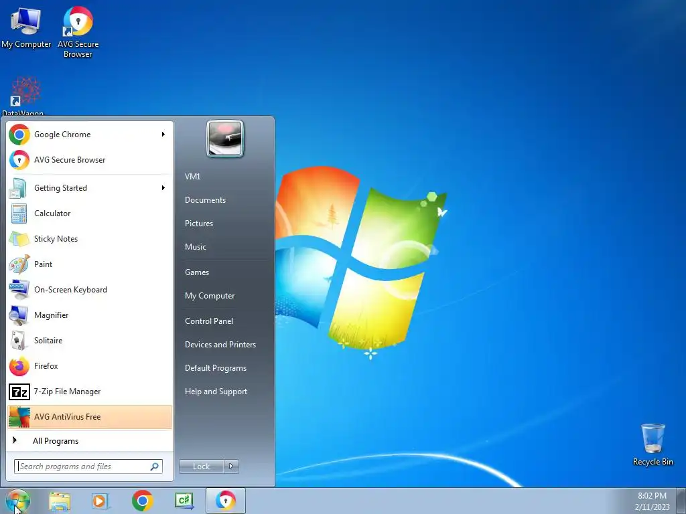
Task: Open Windows Media Player from taskbar
Action: (100, 501)
